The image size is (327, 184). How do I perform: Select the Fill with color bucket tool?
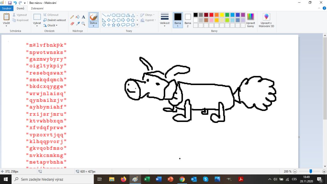[x=78, y=17]
